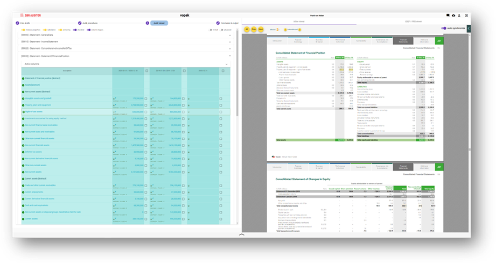Collapse the StatementOfFinancialPosition section
The image size is (496, 263).
230,56
